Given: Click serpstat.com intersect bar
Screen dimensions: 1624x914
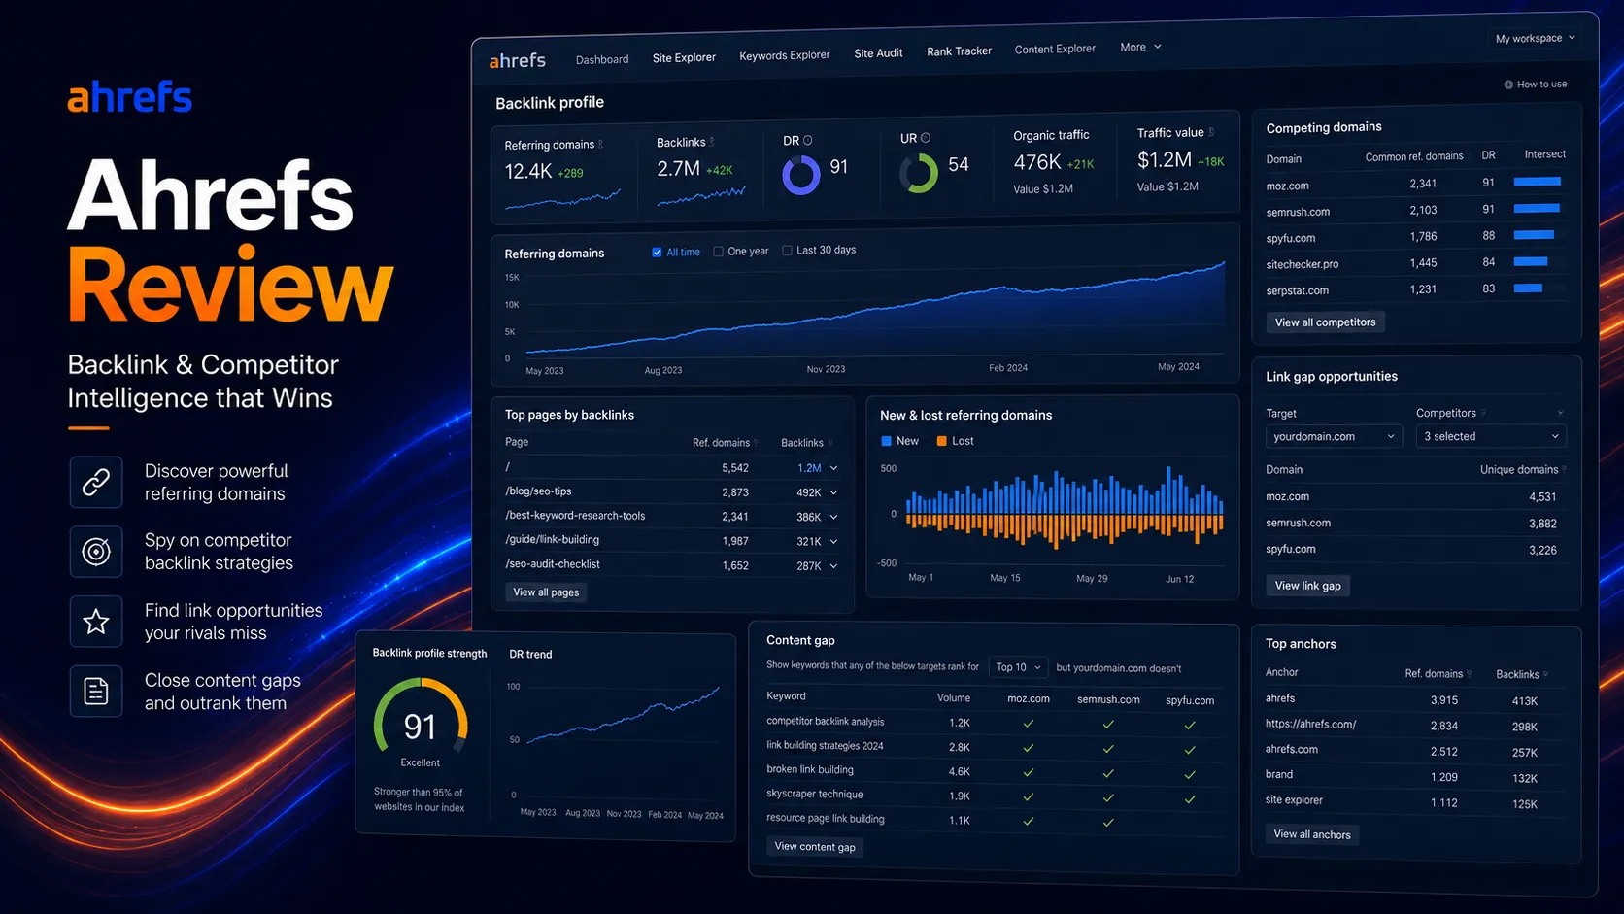Looking at the screenshot, I should [1529, 288].
